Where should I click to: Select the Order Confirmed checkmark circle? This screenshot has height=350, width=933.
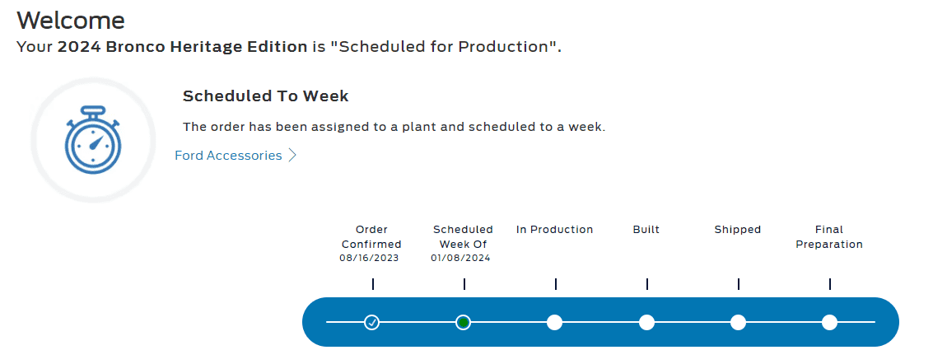pyautogui.click(x=372, y=323)
